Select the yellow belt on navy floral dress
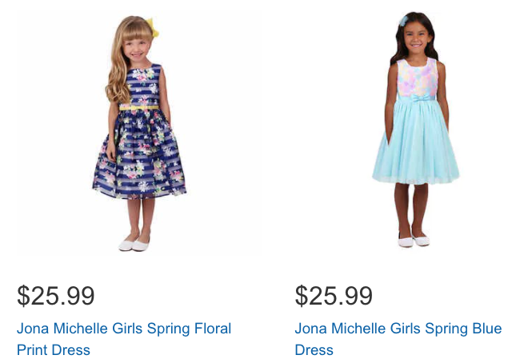The image size is (520, 363). 140,106
